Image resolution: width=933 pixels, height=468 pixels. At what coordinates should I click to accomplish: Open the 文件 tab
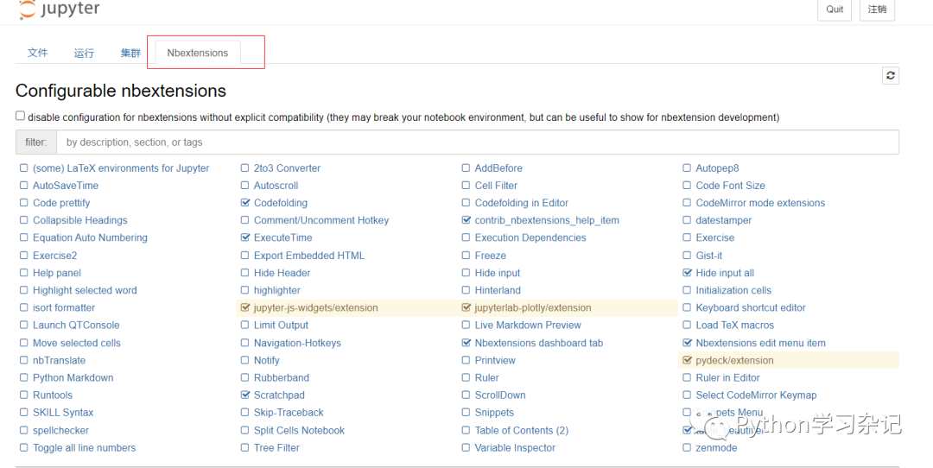[37, 53]
